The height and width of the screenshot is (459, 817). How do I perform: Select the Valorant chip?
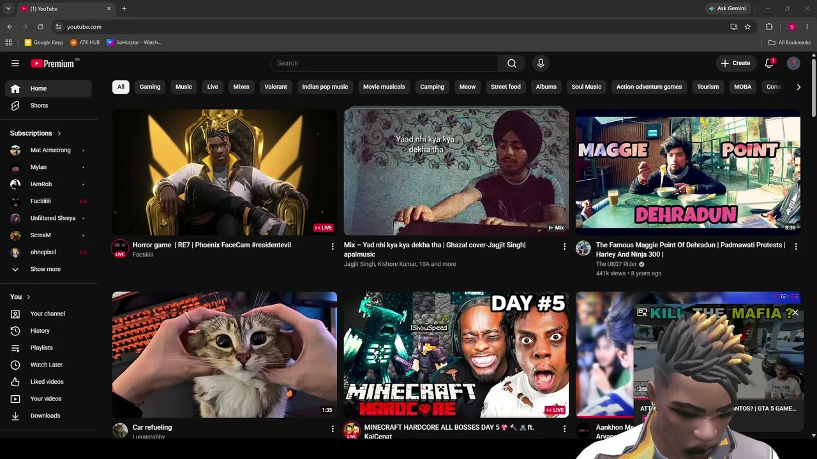click(x=276, y=87)
